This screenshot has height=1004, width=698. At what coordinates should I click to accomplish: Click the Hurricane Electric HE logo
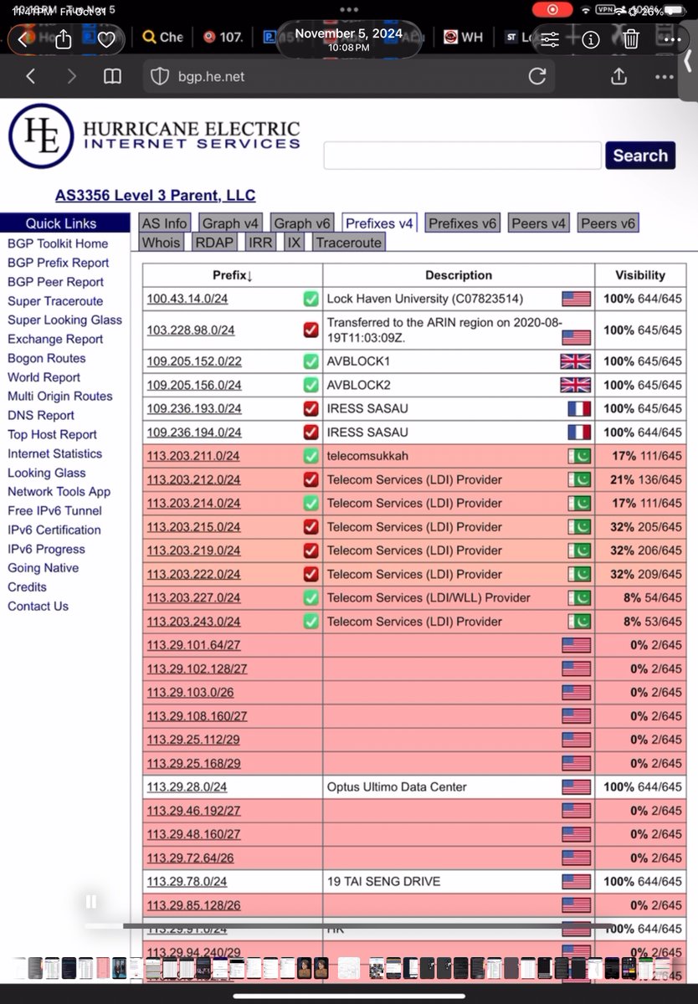pos(41,136)
